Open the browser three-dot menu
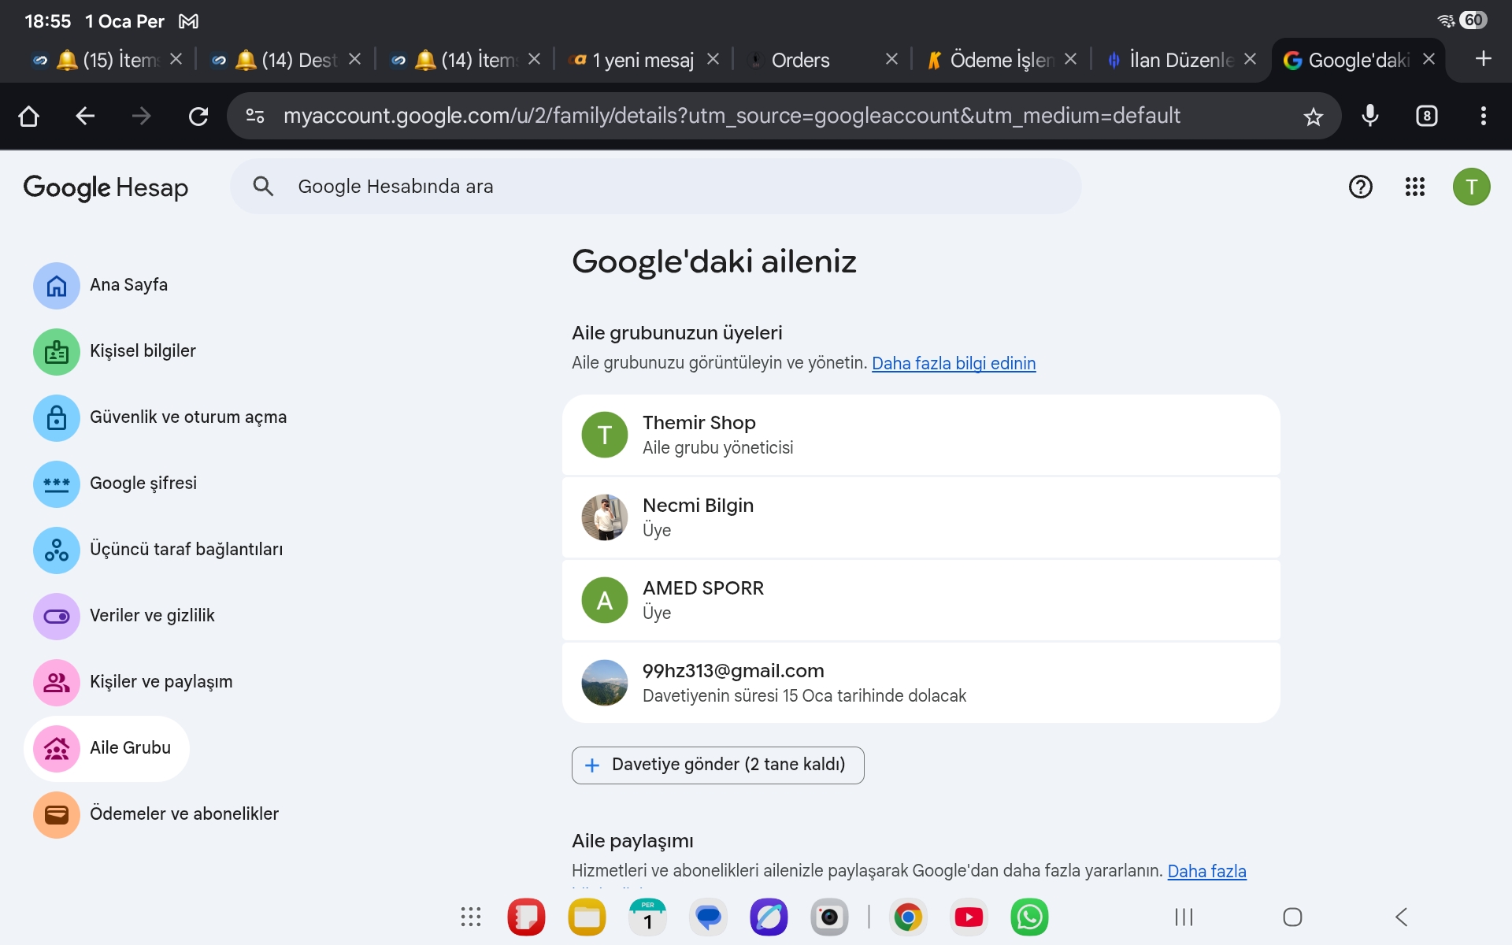 pos(1484,116)
